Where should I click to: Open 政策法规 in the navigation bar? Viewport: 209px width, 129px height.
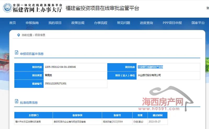(78, 23)
